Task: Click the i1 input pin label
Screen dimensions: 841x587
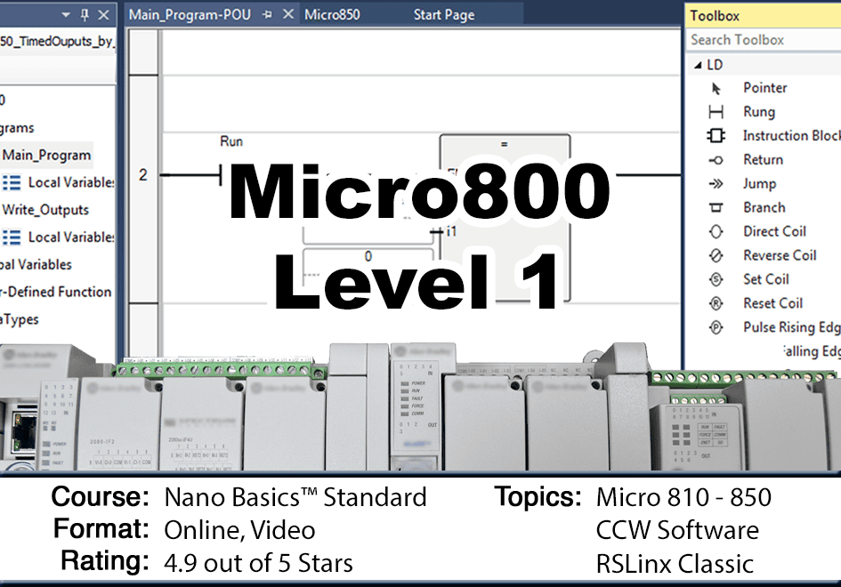Action: pos(451,231)
